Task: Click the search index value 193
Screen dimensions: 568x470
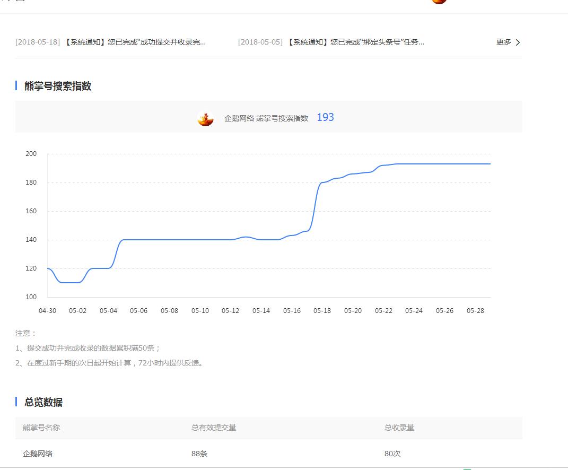Action: click(x=325, y=118)
